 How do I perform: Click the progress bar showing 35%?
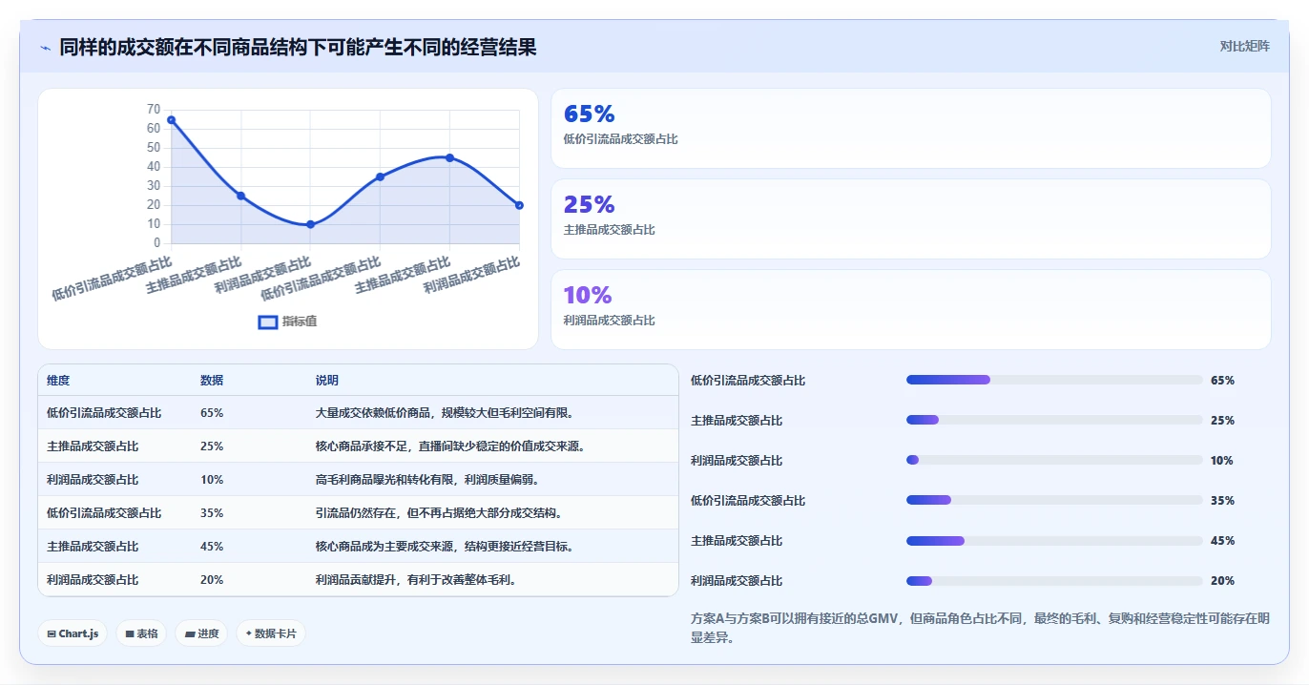pyautogui.click(x=1054, y=500)
